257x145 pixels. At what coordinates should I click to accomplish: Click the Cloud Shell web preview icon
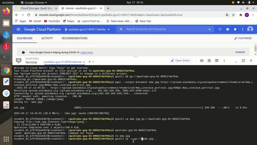[x=217, y=61]
